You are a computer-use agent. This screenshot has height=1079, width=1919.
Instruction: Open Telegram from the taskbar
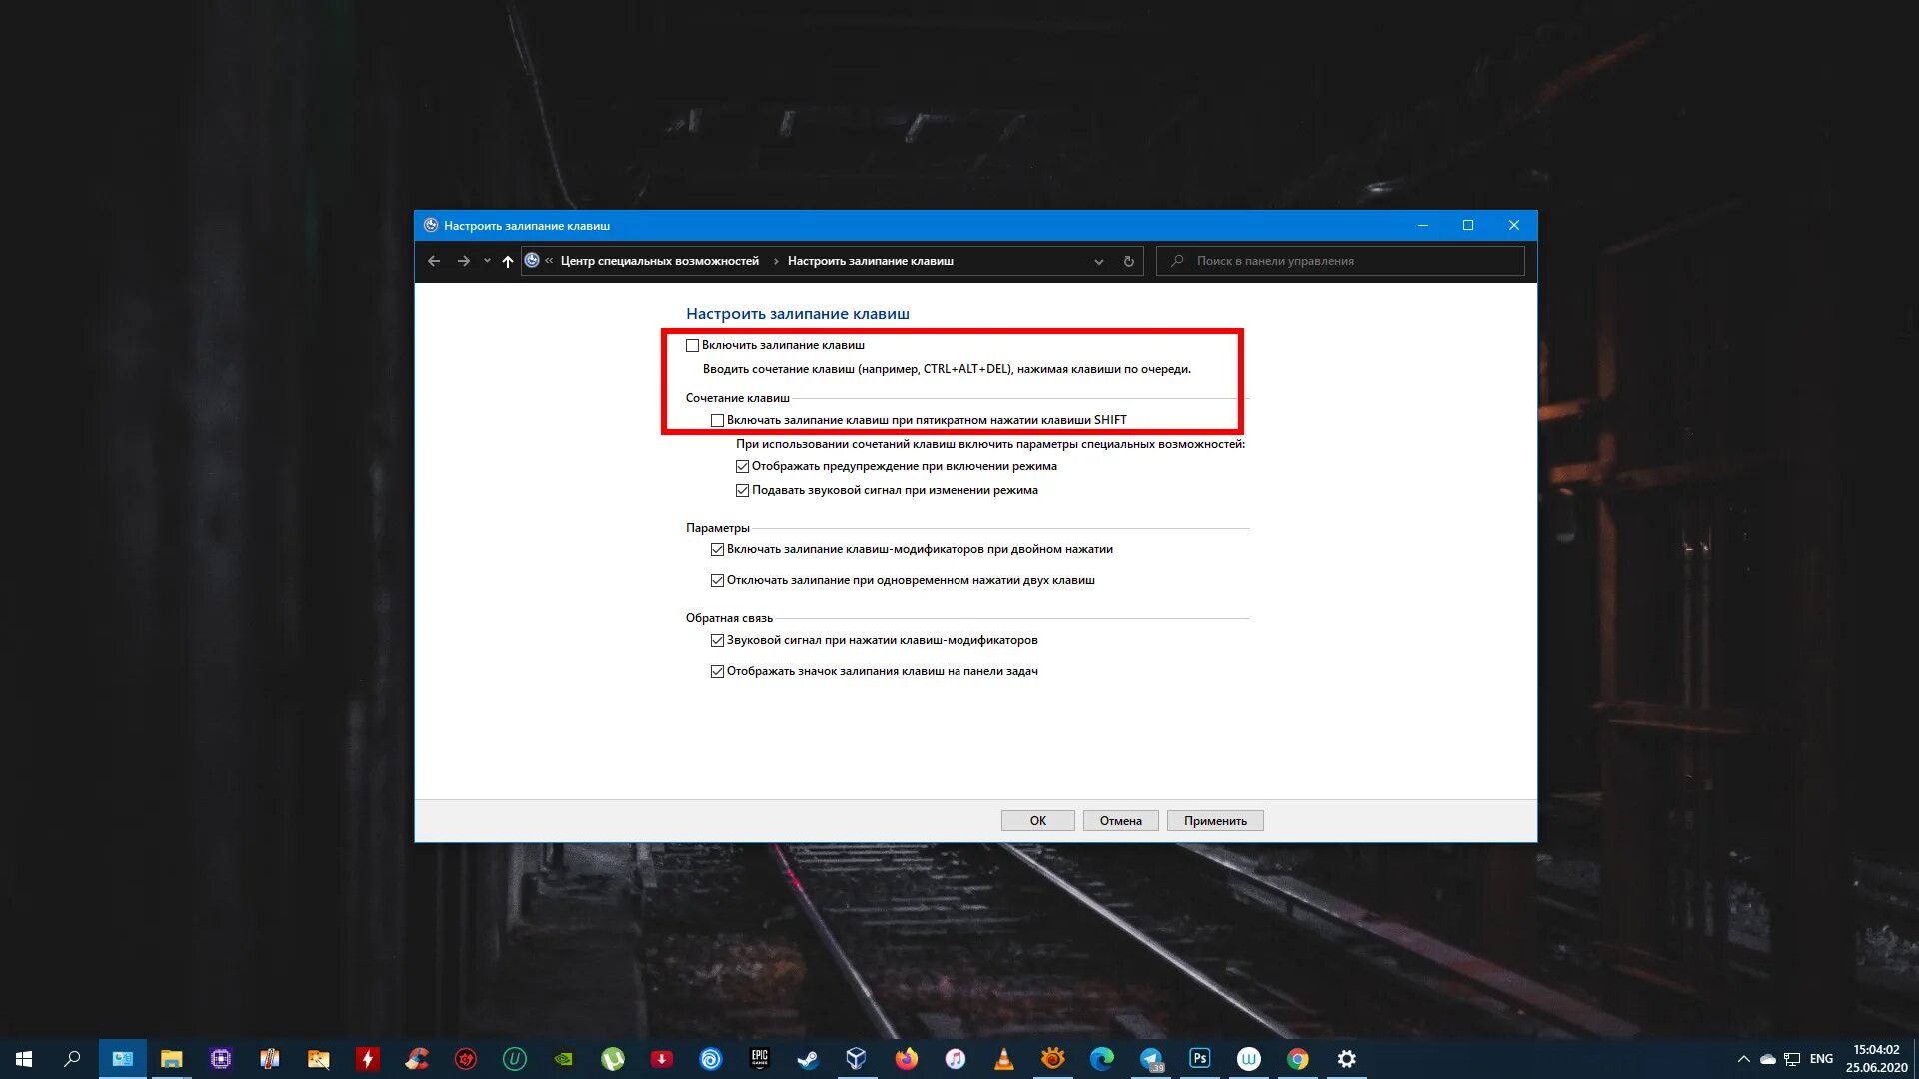tap(1151, 1059)
